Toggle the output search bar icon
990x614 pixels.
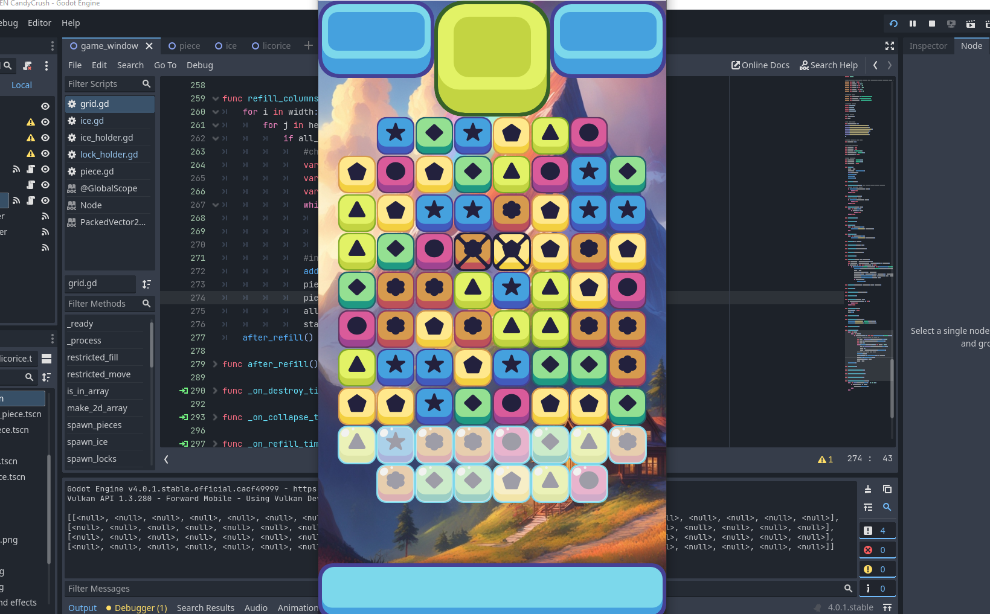[887, 507]
